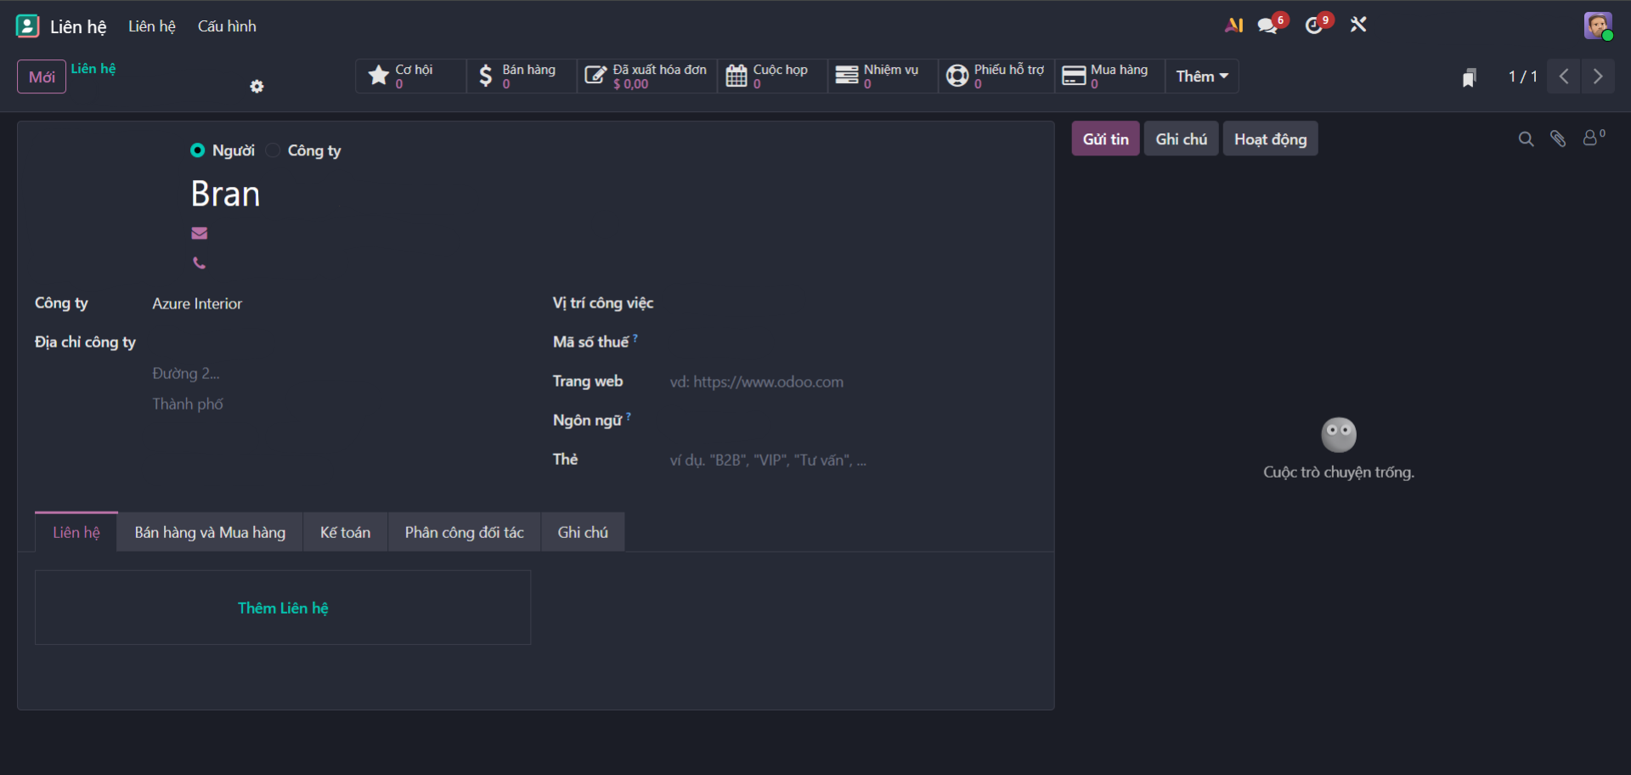The image size is (1631, 775).
Task: Click the gear settings icon near breadcrumb
Action: tap(257, 87)
